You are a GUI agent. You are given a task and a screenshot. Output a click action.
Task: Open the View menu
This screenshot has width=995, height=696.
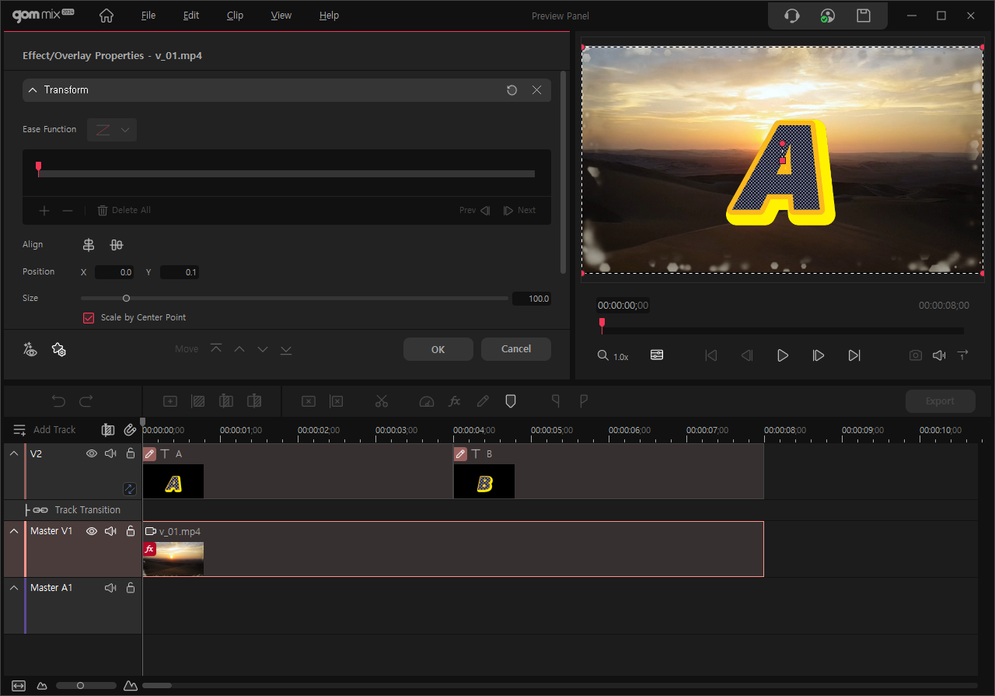point(281,16)
